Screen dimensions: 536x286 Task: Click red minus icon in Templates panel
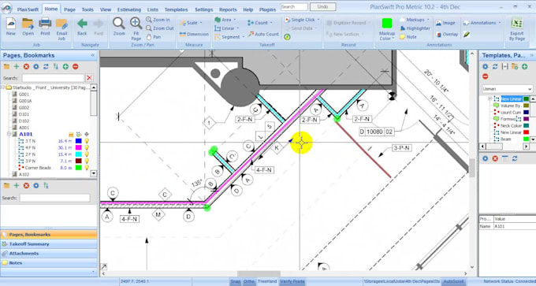[x=485, y=76]
